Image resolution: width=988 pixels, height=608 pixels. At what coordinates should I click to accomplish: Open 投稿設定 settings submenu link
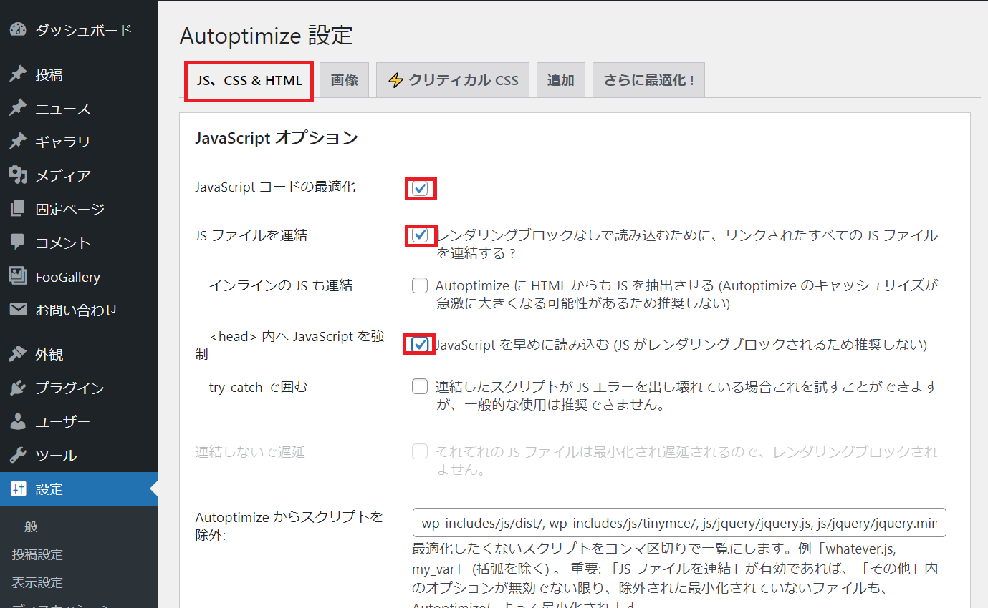pyautogui.click(x=37, y=554)
